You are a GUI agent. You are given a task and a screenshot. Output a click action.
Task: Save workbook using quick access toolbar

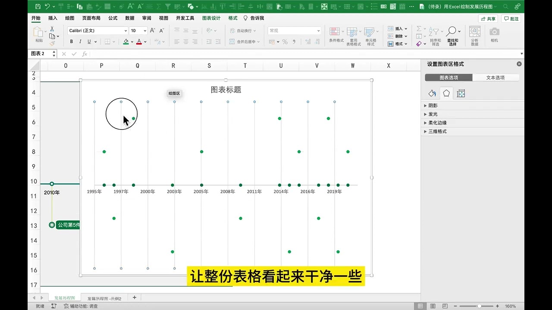pyautogui.click(x=38, y=6)
